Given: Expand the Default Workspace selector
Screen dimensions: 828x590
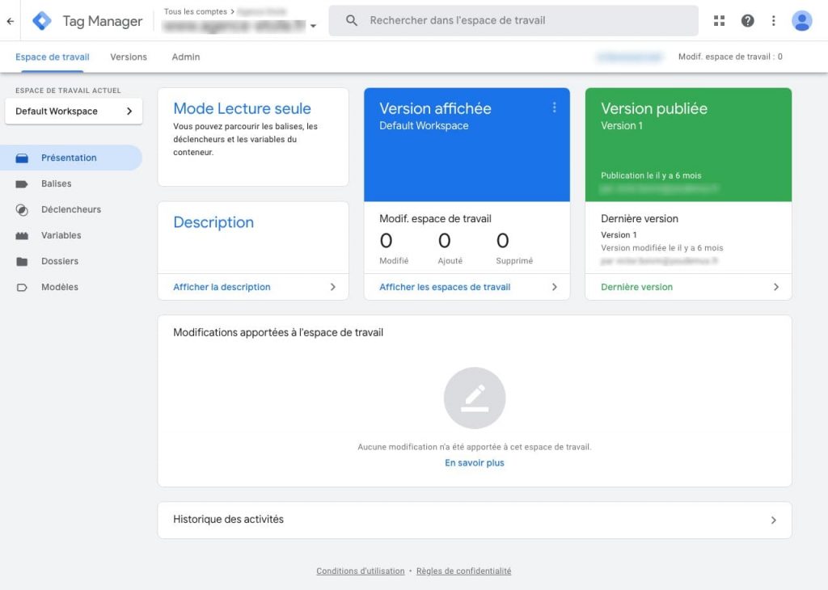Looking at the screenshot, I should [74, 112].
